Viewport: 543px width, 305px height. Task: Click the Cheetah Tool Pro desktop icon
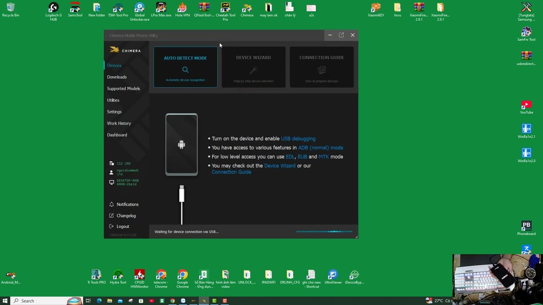tap(225, 12)
